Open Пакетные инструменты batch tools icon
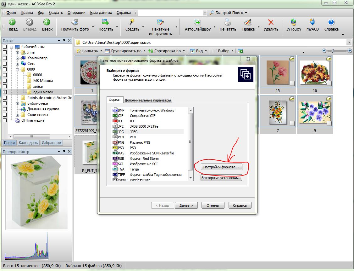The height and width of the screenshot is (271, 354). coord(161,22)
